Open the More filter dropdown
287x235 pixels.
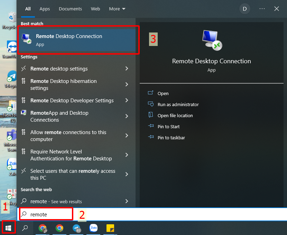tap(117, 9)
